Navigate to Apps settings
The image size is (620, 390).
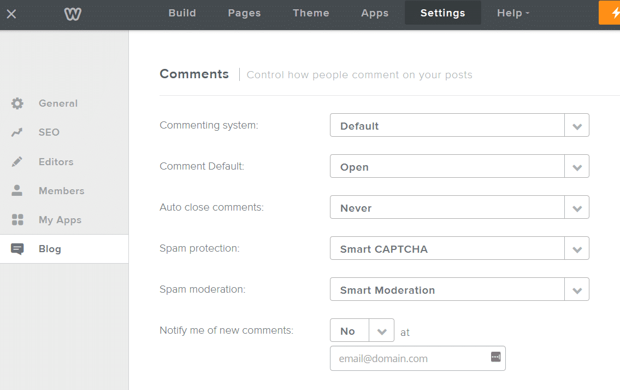374,13
